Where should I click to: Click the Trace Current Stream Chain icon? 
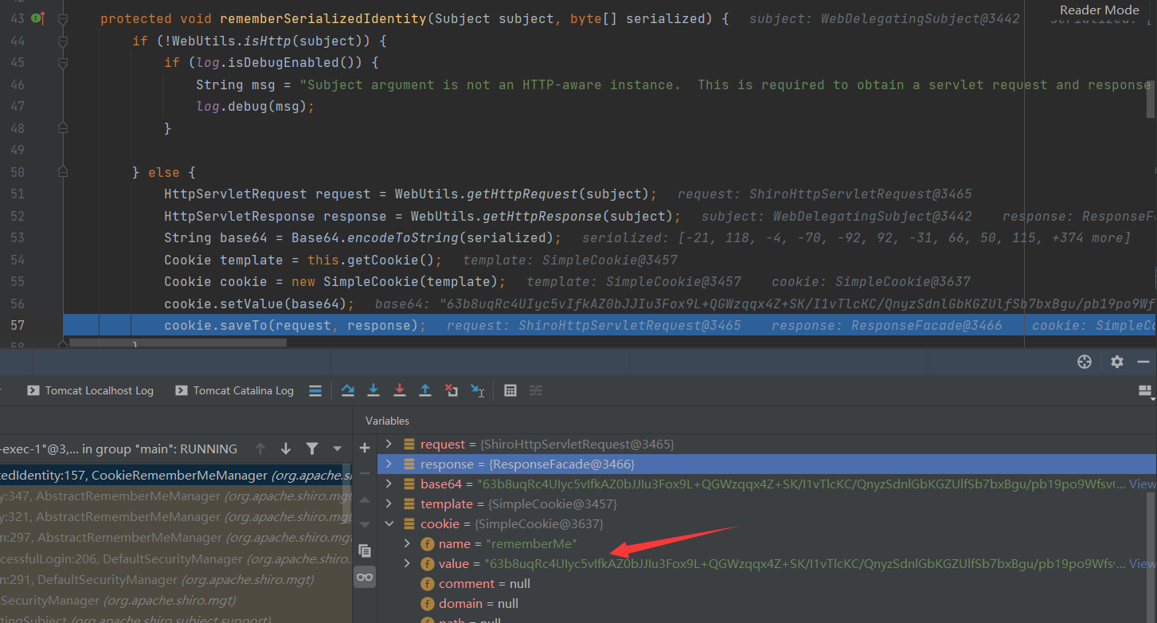536,390
